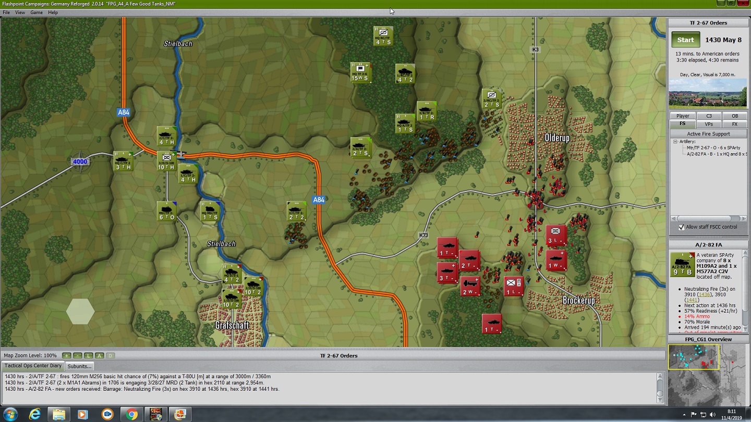
Task: Select A/2-82 FA artillery tree entry
Action: [x=716, y=154]
